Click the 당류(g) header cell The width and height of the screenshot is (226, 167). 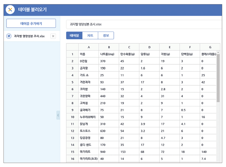click(x=149, y=54)
